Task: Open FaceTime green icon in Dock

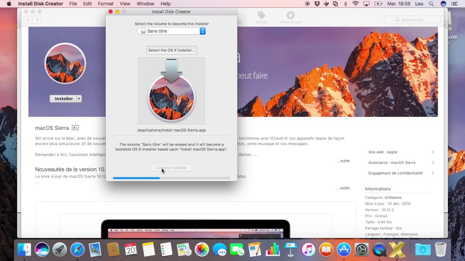Action: tap(237, 249)
